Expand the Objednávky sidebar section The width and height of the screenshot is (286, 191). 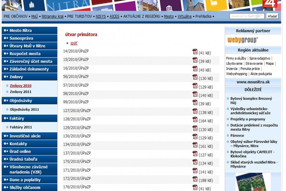[x=29, y=101]
